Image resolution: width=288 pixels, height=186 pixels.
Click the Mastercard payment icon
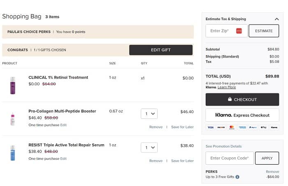(232, 128)
